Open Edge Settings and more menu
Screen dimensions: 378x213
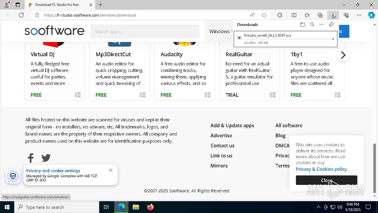click(359, 15)
